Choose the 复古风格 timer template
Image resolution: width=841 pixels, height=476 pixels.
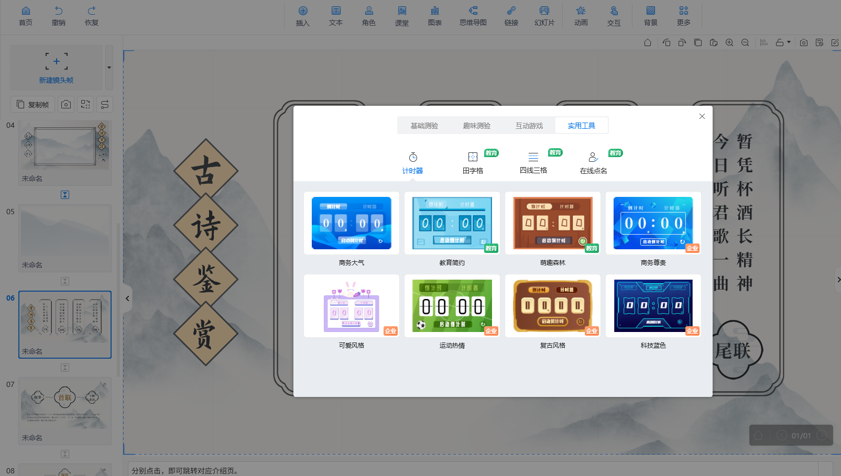(x=553, y=306)
